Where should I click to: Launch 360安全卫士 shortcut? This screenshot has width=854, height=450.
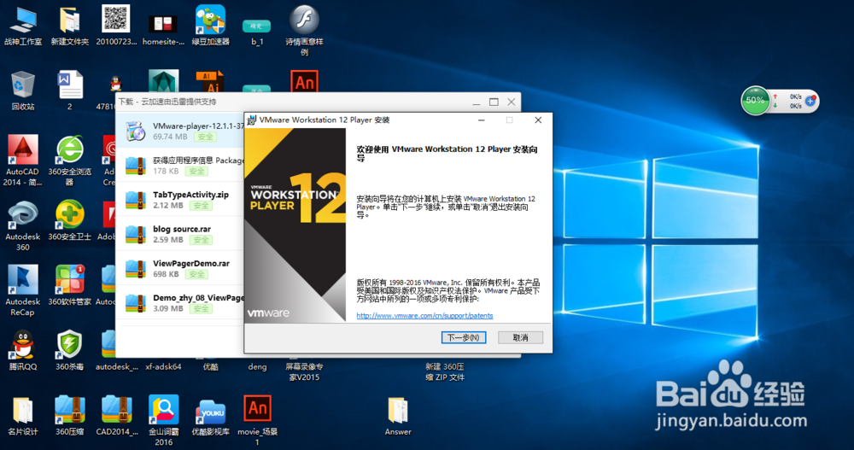point(70,220)
